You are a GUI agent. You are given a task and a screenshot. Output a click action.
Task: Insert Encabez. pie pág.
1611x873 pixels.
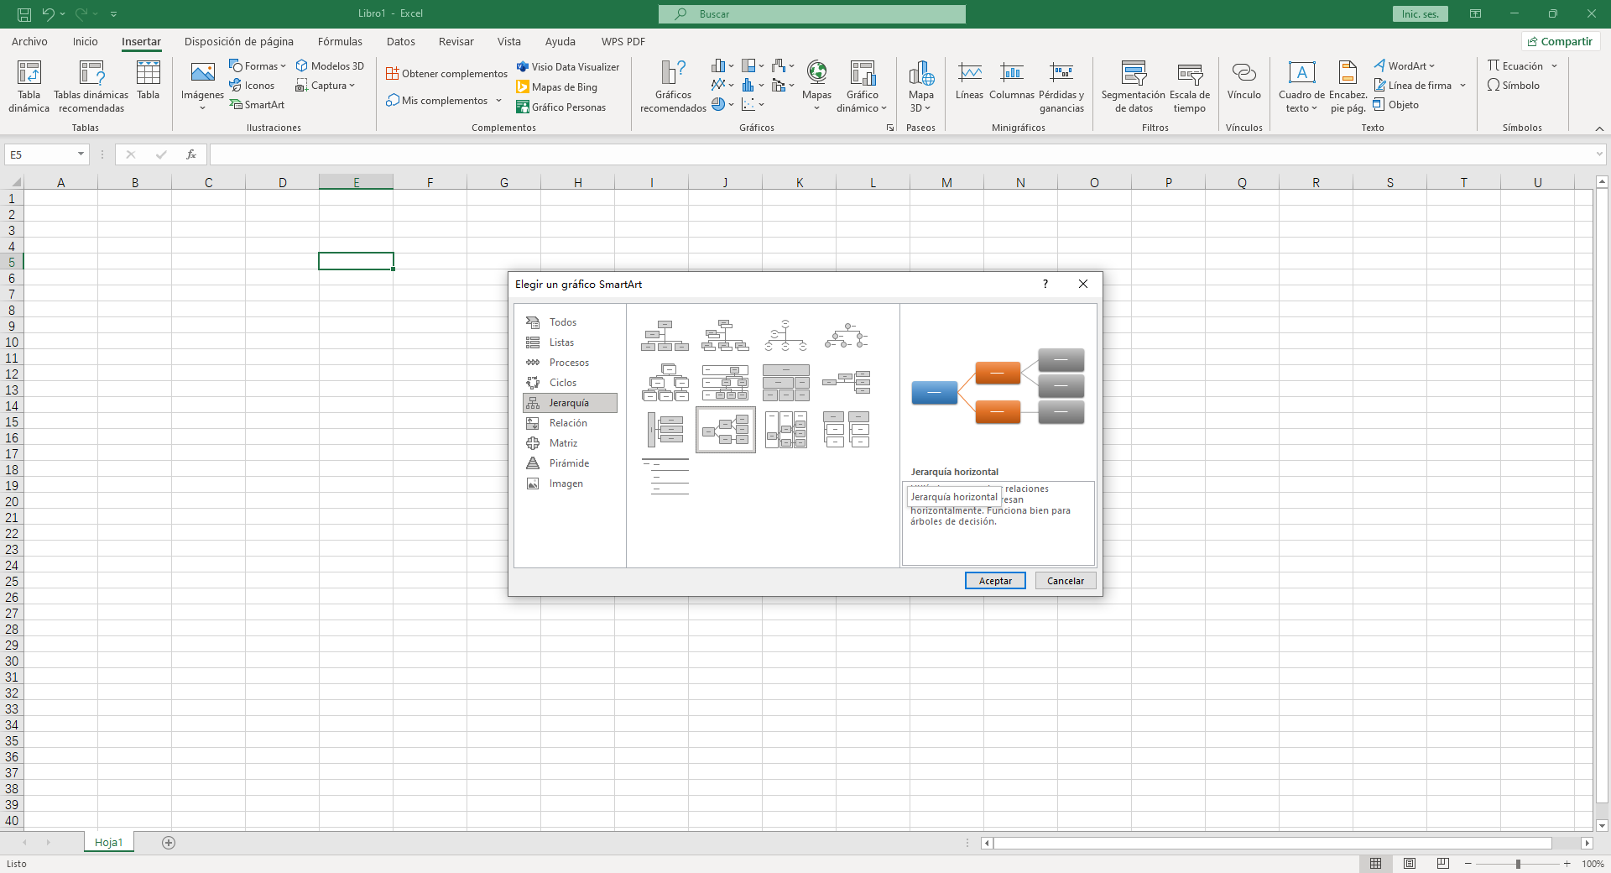(x=1348, y=86)
